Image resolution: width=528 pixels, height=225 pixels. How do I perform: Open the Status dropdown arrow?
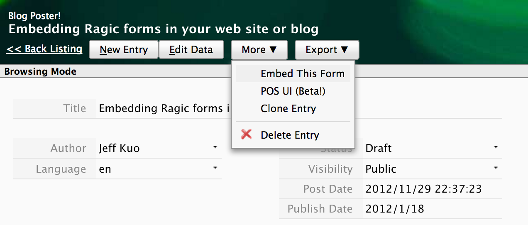[x=496, y=147]
